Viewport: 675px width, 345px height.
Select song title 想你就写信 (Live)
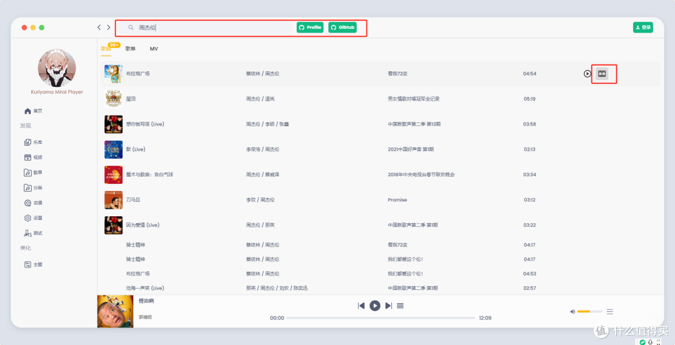145,124
